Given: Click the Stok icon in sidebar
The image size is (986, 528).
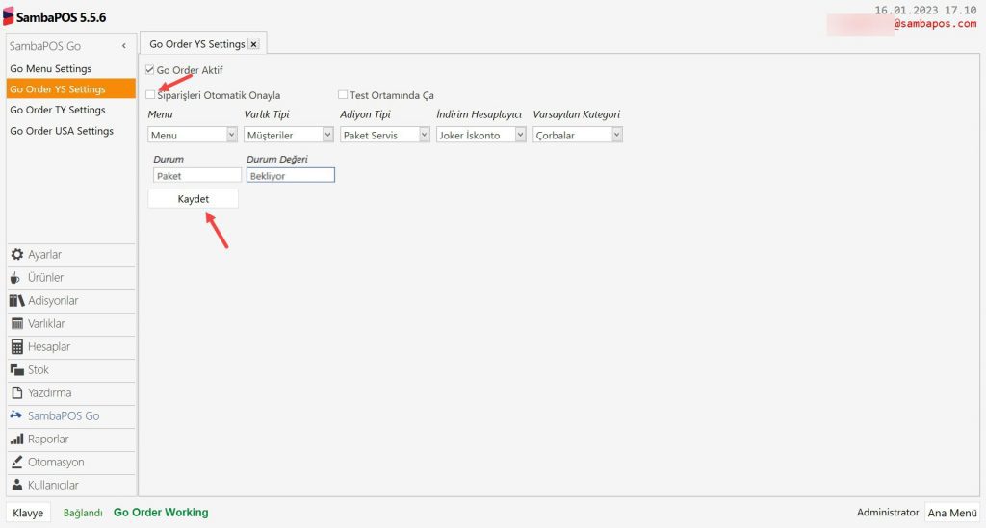Looking at the screenshot, I should 16,370.
